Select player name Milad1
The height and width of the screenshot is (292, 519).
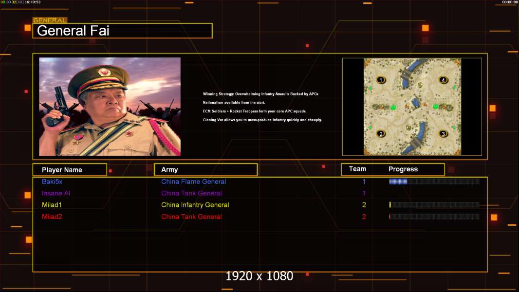pyautogui.click(x=52, y=205)
